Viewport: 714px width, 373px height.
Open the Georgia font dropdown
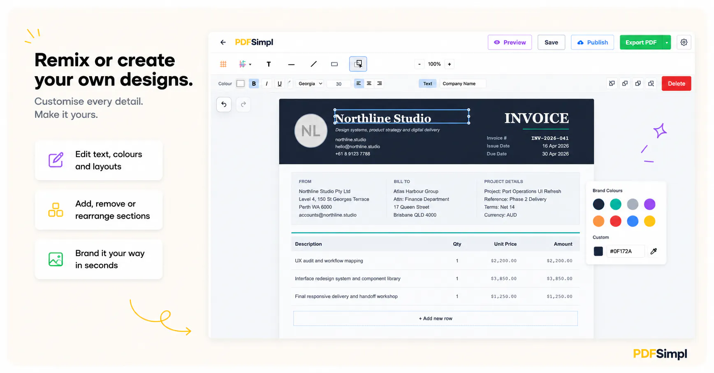pyautogui.click(x=311, y=84)
